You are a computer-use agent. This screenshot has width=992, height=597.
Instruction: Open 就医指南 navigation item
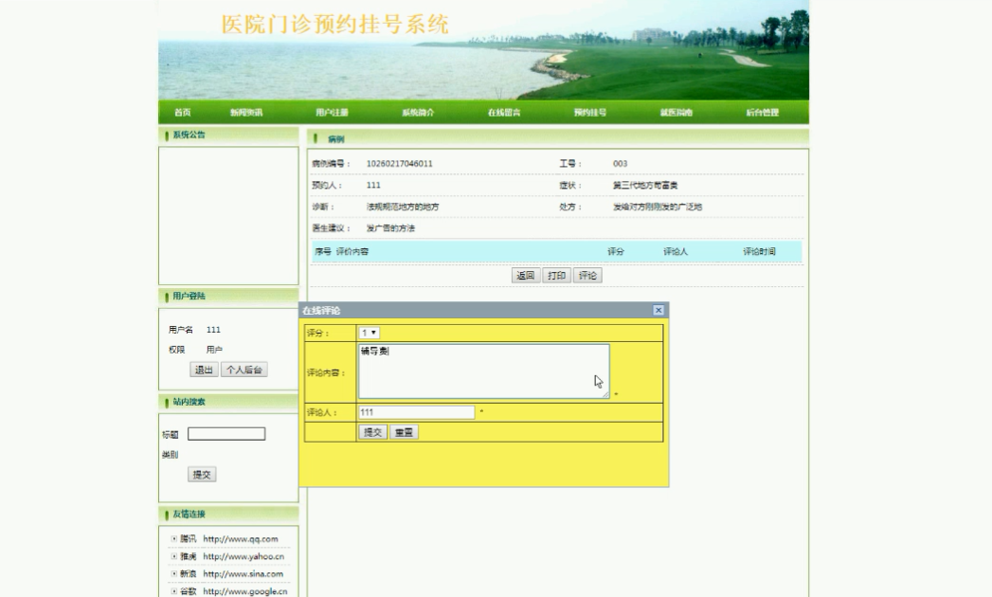coord(676,113)
